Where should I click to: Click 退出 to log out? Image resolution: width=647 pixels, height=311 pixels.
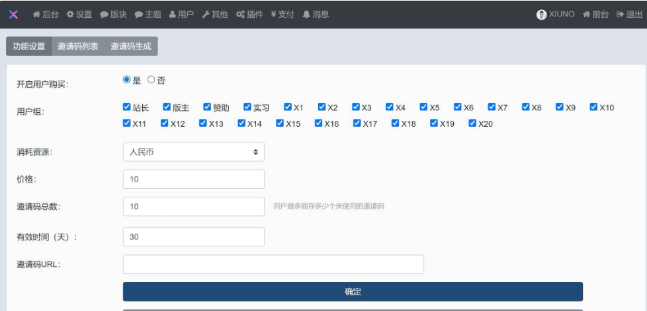[629, 15]
